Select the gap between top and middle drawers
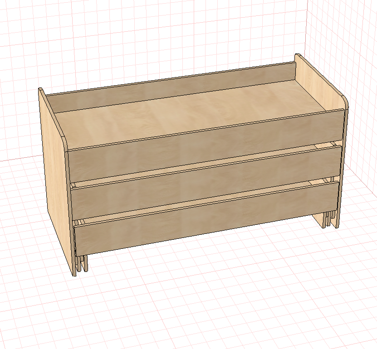The width and height of the screenshot is (377, 349). (x=204, y=164)
